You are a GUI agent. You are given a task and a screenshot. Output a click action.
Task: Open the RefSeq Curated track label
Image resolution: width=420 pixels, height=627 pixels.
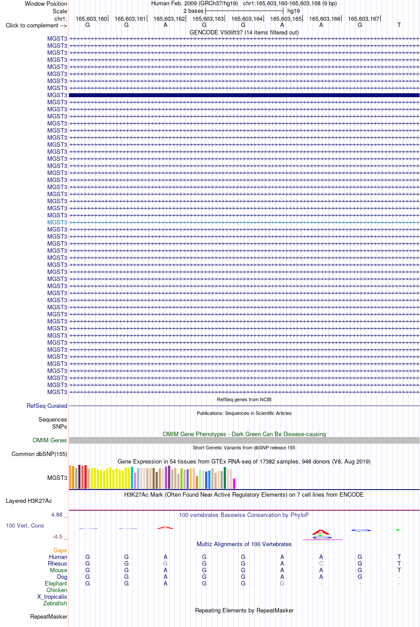coord(47,406)
